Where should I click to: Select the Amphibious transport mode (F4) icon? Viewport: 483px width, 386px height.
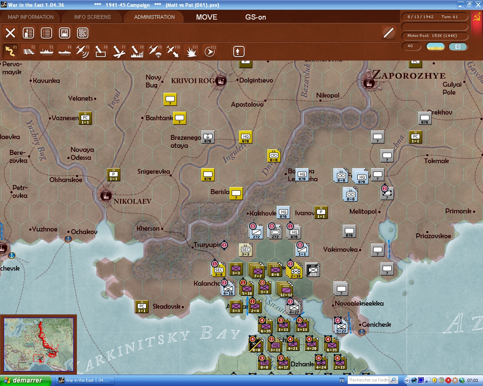point(65,51)
